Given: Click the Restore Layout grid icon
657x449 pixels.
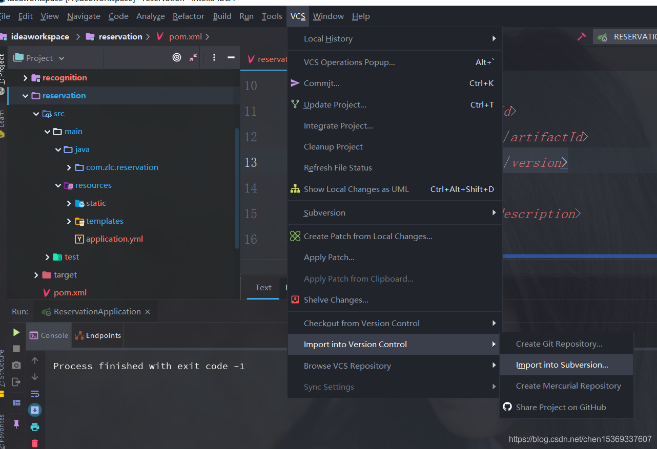Looking at the screenshot, I should click(16, 402).
